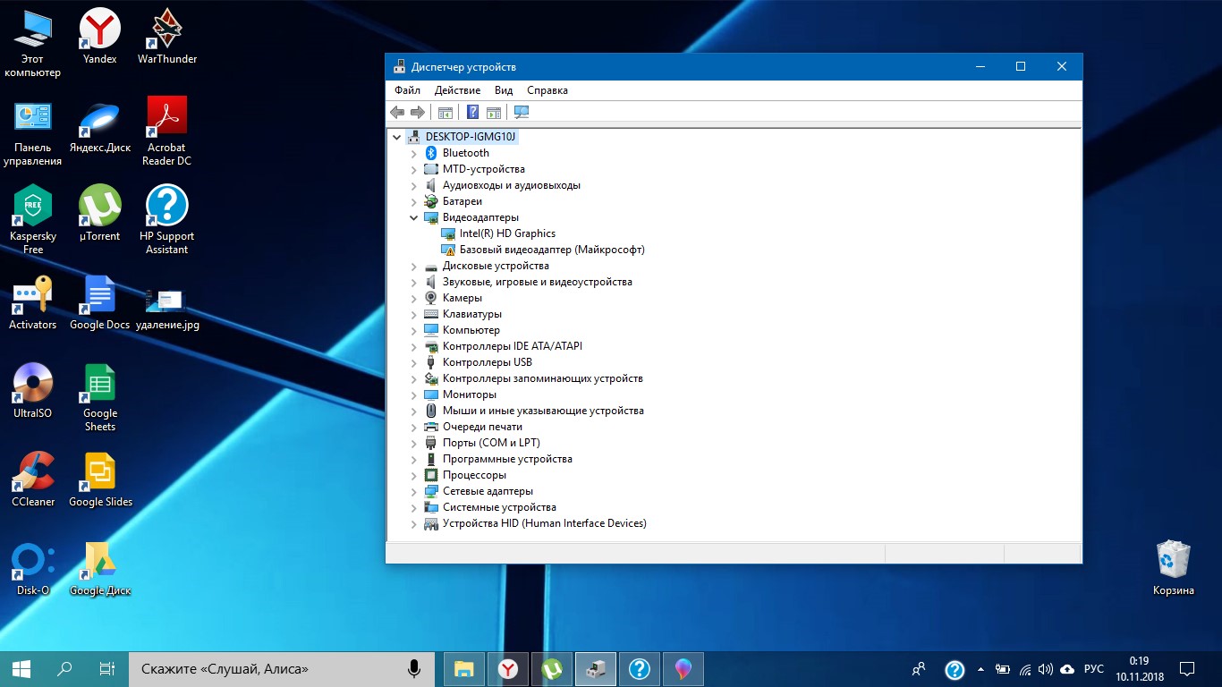Open the Yandex browser desktop shortcut
This screenshot has width=1222, height=687.
tap(100, 36)
